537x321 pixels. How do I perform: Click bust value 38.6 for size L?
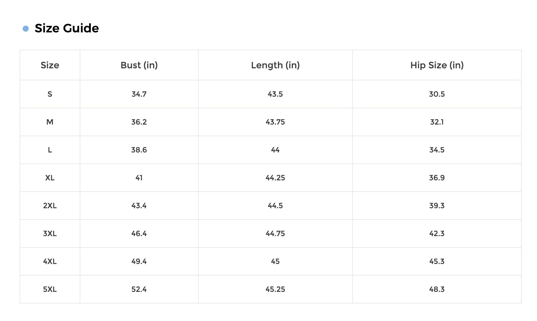click(139, 150)
